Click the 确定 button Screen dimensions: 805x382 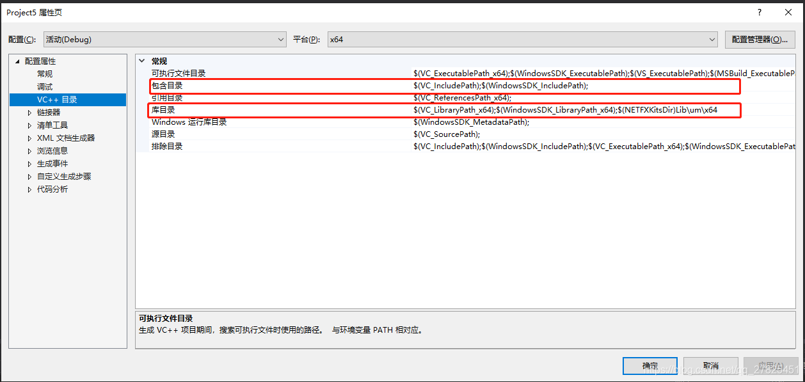[x=650, y=365]
